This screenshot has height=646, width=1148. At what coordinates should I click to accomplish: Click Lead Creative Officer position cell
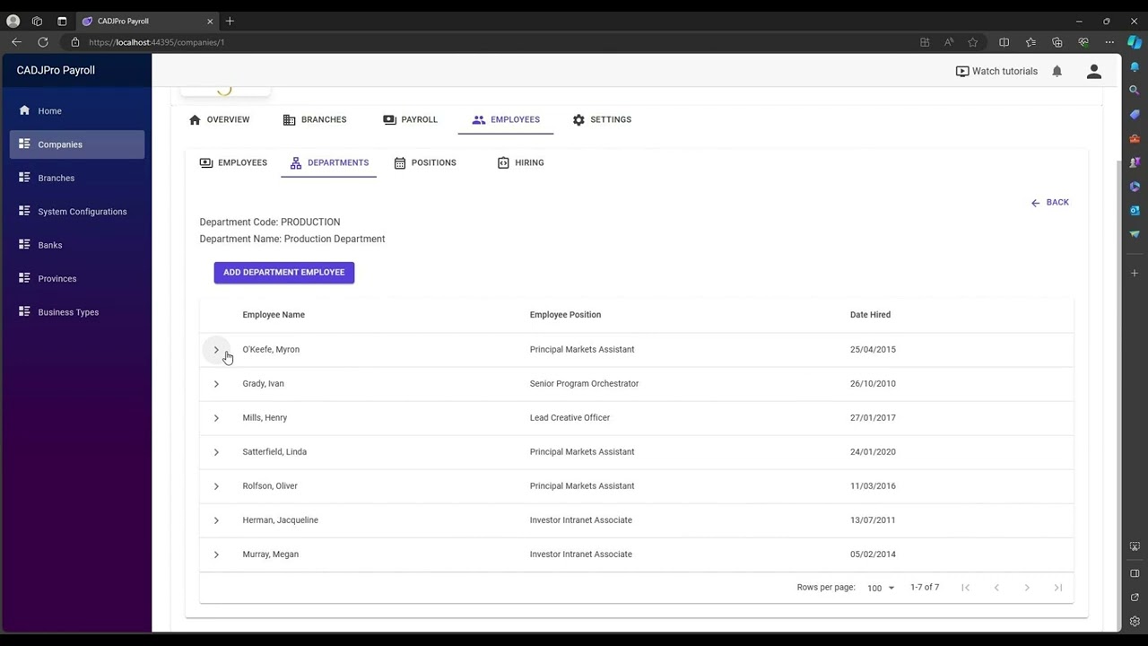(x=570, y=418)
